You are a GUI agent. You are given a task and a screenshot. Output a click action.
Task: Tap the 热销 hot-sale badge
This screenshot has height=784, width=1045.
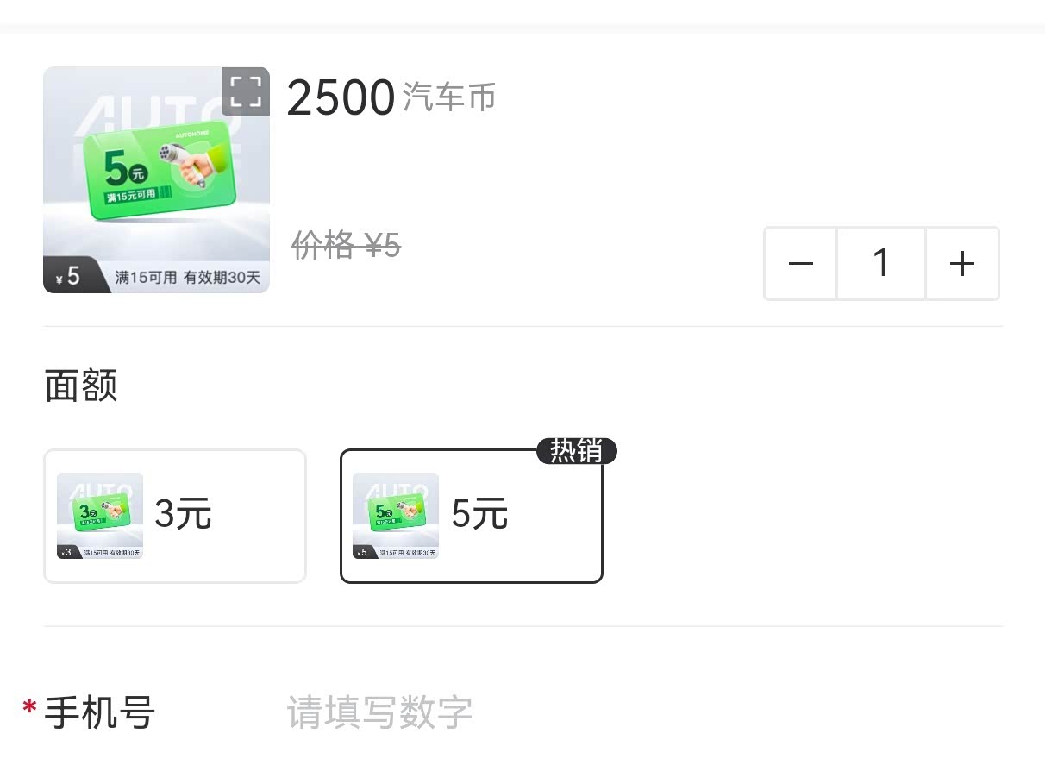[577, 451]
